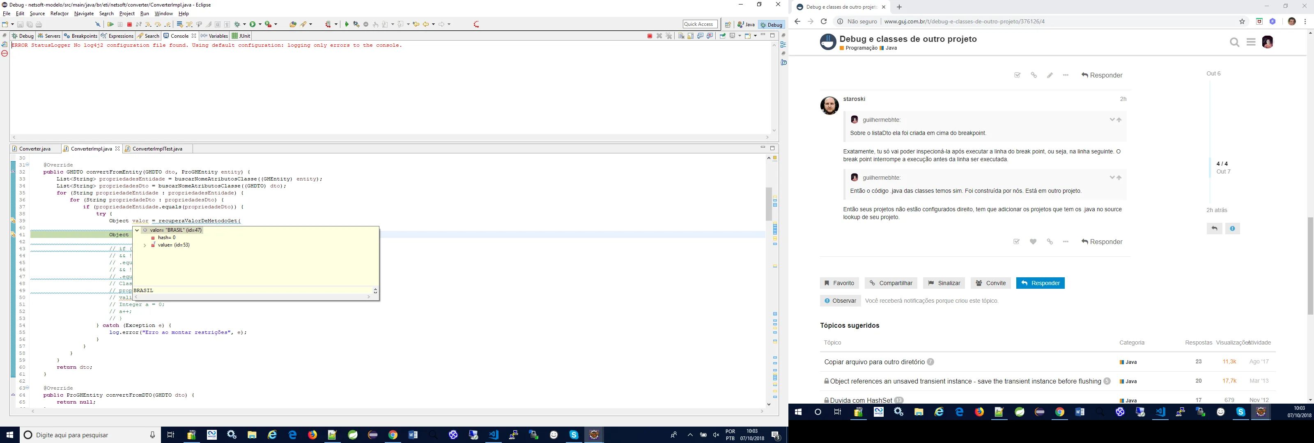The width and height of the screenshot is (1314, 443).
Task: Click the Skip All Breakpoints icon
Action: pyautogui.click(x=98, y=25)
